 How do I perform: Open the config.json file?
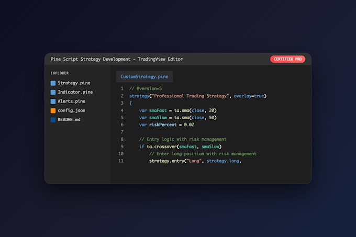click(x=71, y=110)
